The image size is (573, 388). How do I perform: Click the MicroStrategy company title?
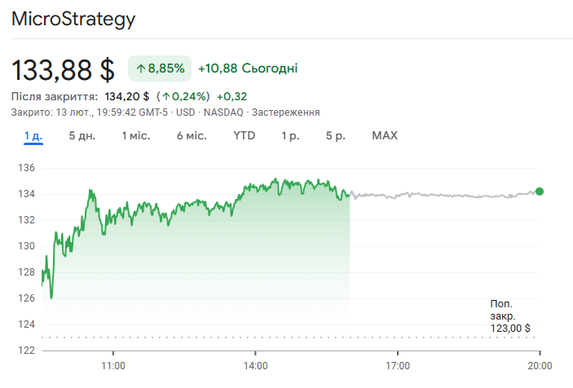pyautogui.click(x=73, y=19)
